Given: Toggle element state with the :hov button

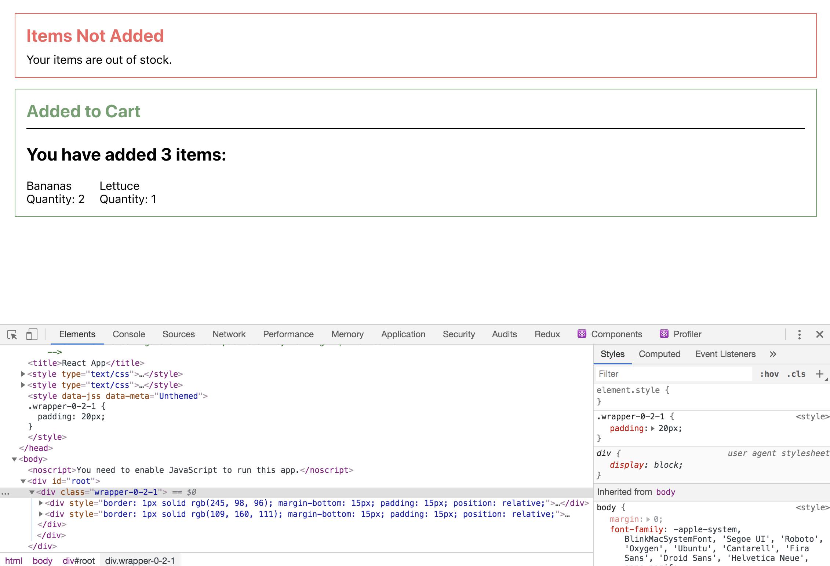Looking at the screenshot, I should coord(770,374).
